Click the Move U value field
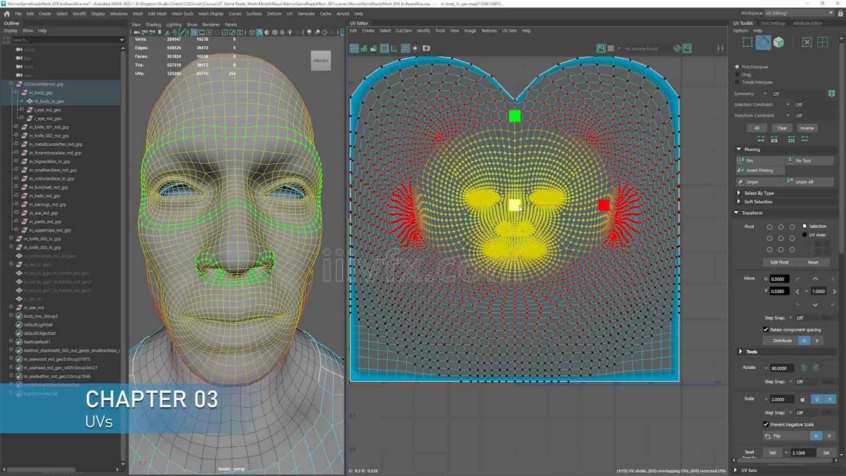This screenshot has height=476, width=846. [779, 279]
